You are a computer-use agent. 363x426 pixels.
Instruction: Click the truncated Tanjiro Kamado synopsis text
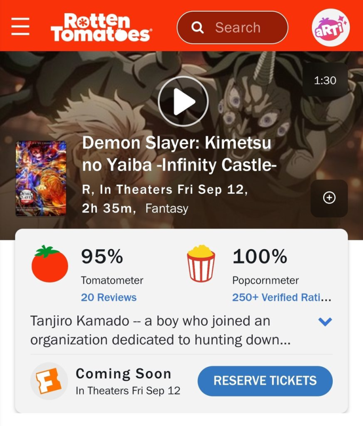pyautogui.click(x=160, y=330)
